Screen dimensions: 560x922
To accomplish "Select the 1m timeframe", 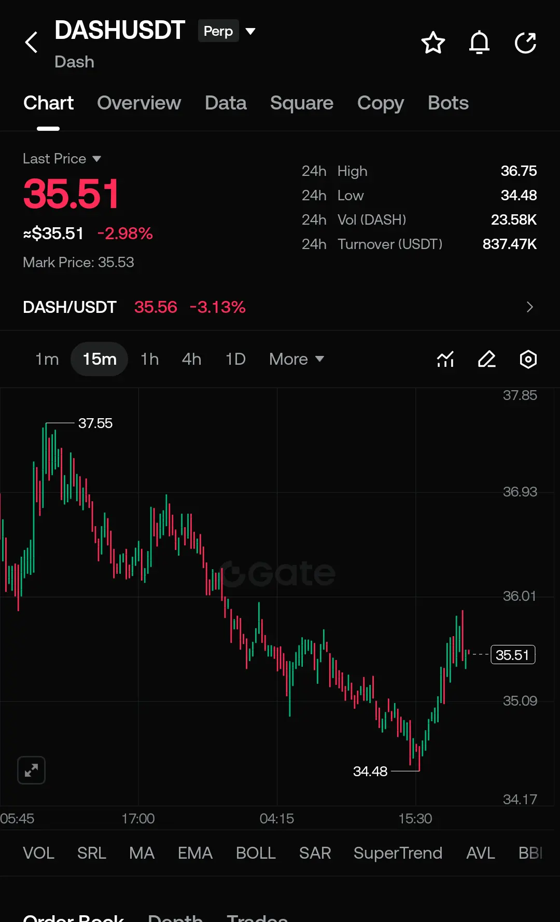I will (x=47, y=359).
